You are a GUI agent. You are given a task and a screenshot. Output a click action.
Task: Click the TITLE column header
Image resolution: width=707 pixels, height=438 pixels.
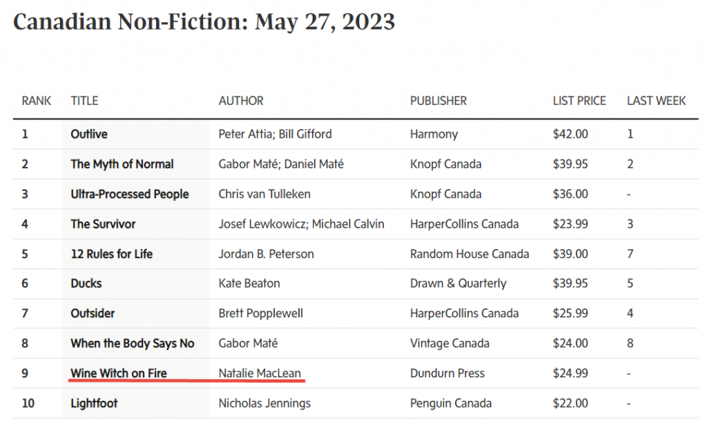(x=84, y=101)
